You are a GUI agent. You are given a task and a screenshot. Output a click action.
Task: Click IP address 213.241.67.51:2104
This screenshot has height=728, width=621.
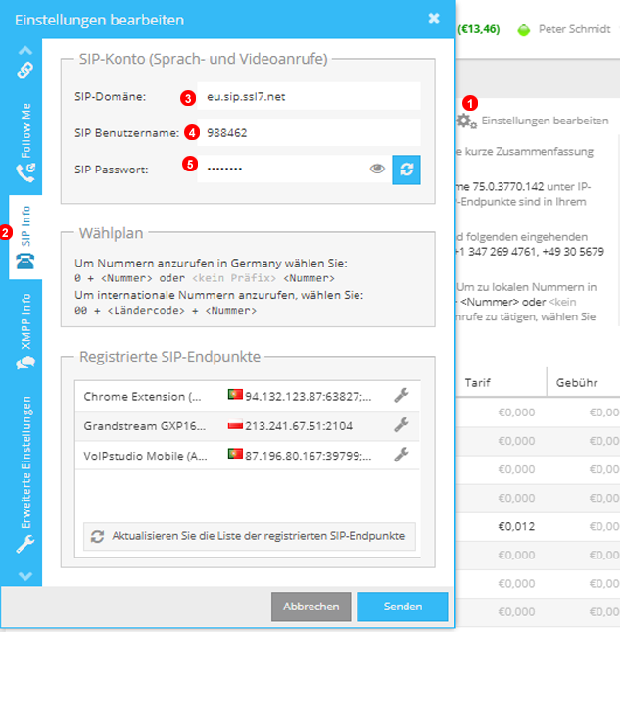(x=299, y=426)
